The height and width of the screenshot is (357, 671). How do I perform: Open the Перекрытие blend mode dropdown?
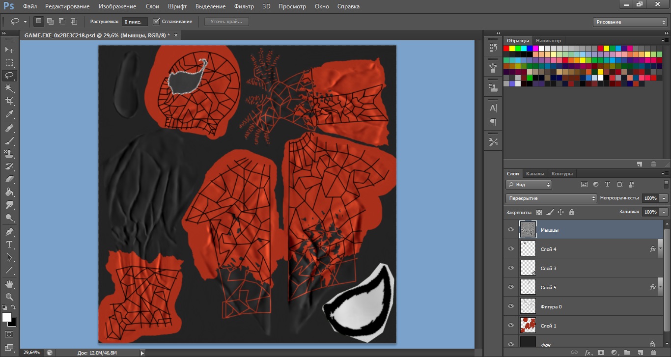click(551, 198)
